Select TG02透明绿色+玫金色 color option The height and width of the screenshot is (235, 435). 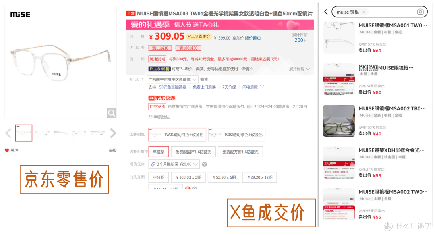(x=237, y=135)
